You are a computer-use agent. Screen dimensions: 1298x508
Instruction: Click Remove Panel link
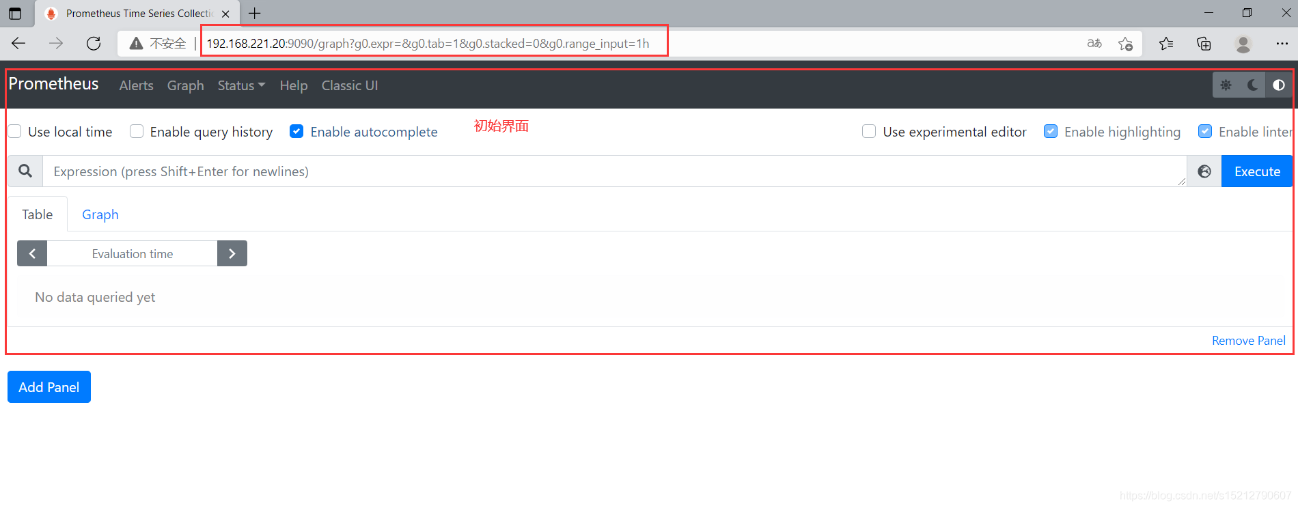click(1248, 341)
